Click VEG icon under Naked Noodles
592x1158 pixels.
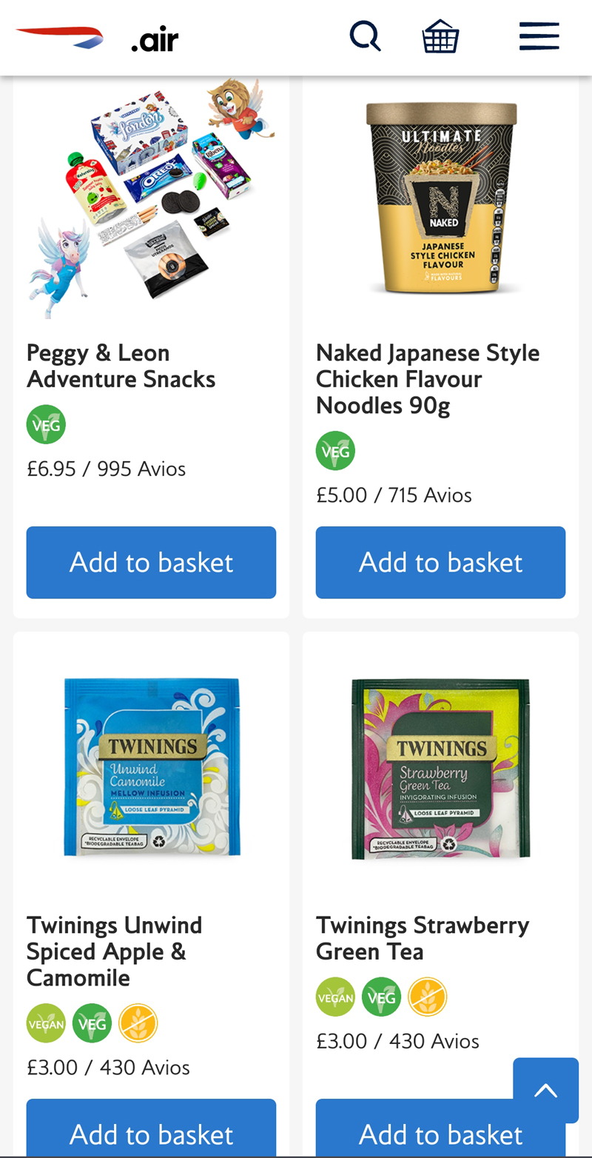(x=335, y=450)
